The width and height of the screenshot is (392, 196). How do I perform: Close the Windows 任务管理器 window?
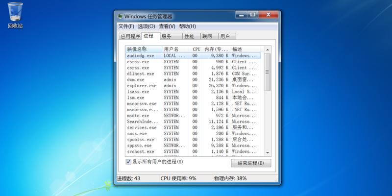[x=268, y=15]
